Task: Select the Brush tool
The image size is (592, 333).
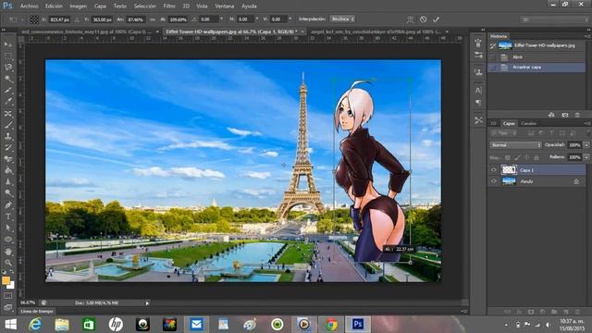Action: click(8, 125)
